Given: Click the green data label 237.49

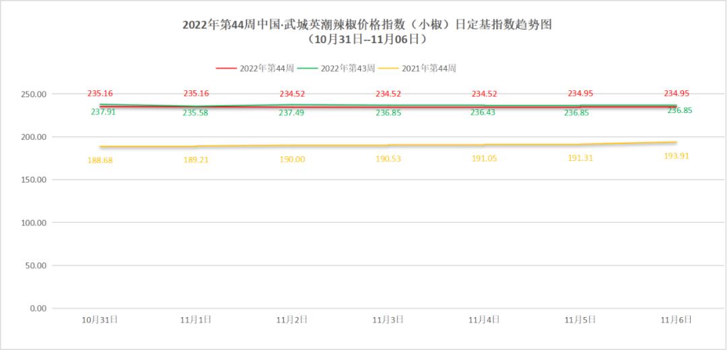Looking at the screenshot, I should (x=291, y=112).
